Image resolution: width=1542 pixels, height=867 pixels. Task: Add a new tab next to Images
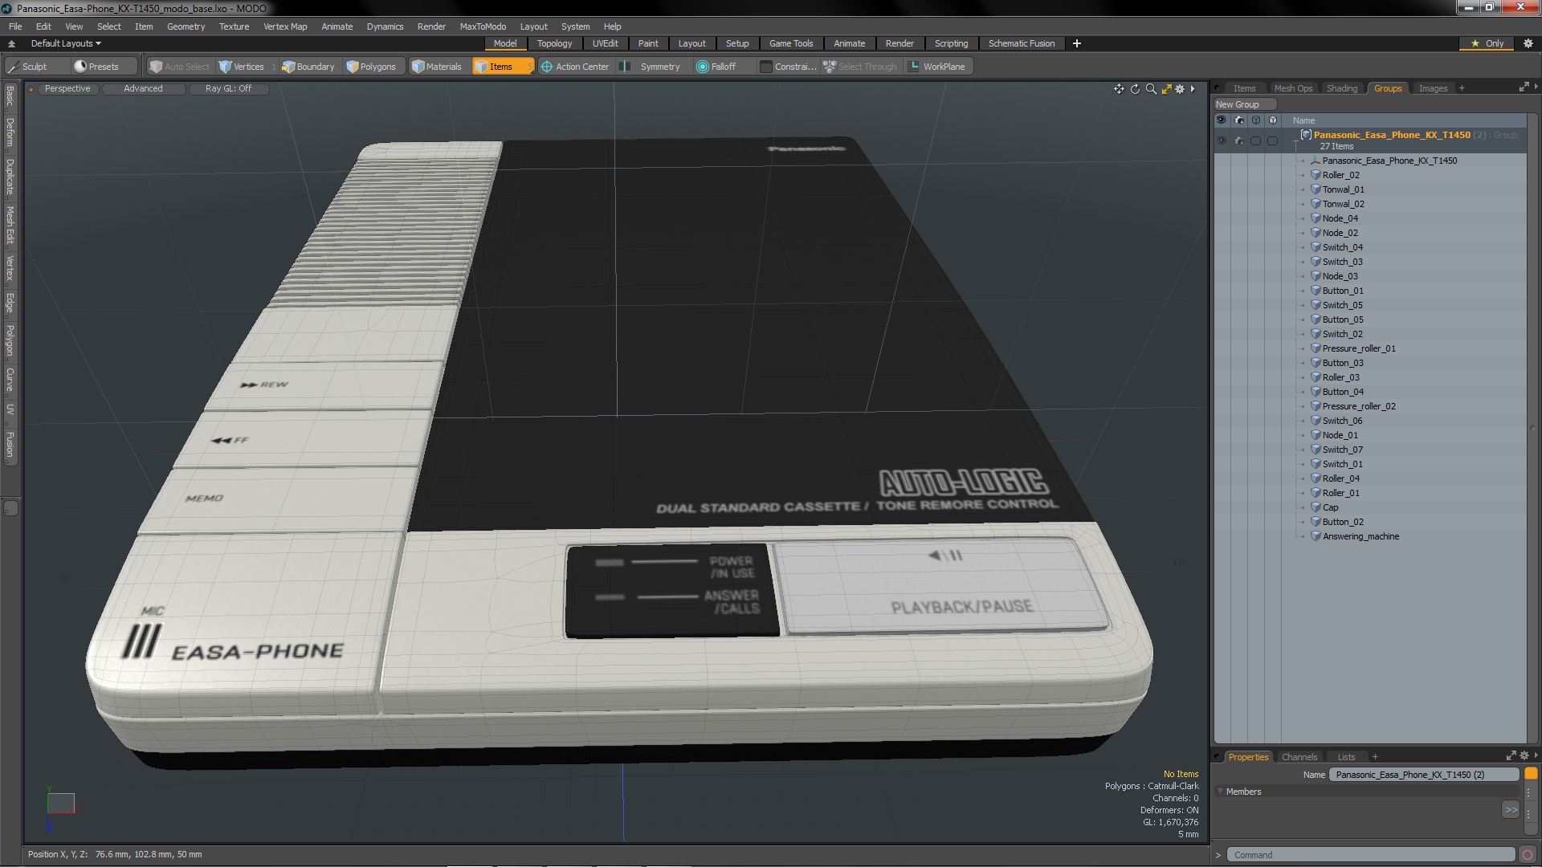click(x=1462, y=88)
